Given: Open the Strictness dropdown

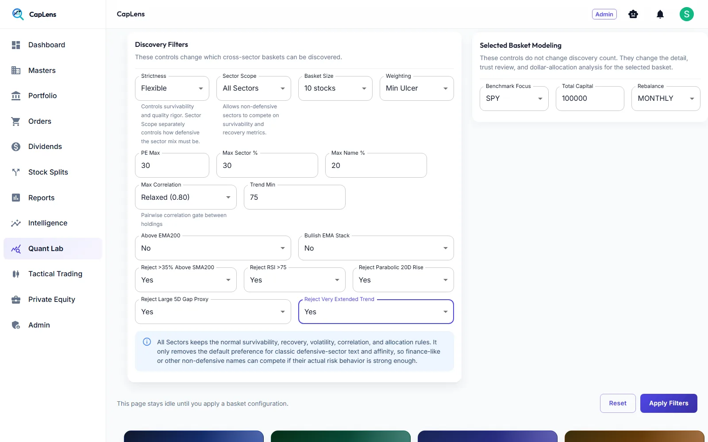Looking at the screenshot, I should [172, 88].
